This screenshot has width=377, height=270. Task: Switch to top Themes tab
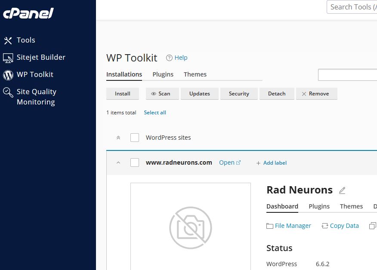(x=195, y=74)
